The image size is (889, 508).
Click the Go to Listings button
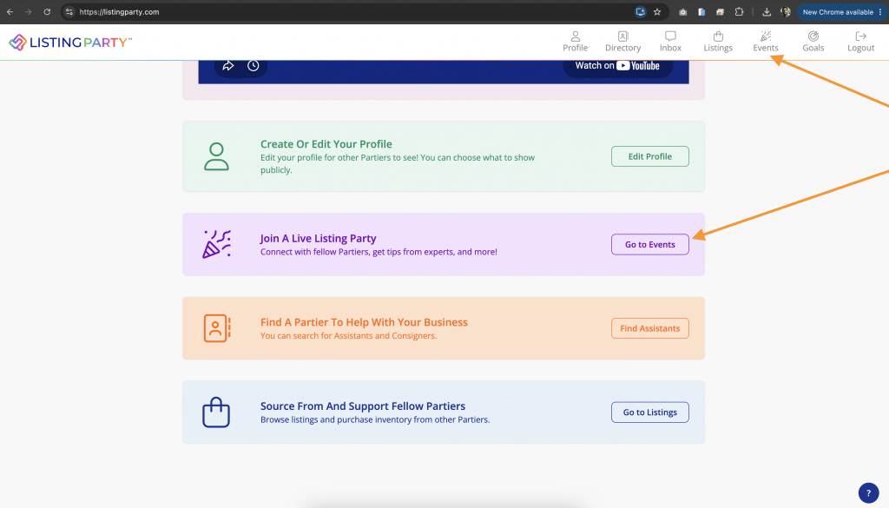click(649, 412)
